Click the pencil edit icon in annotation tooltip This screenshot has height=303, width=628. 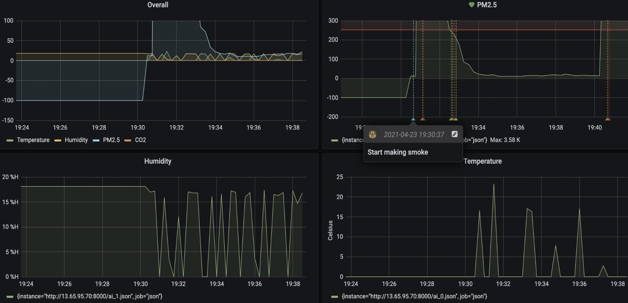pyautogui.click(x=455, y=134)
